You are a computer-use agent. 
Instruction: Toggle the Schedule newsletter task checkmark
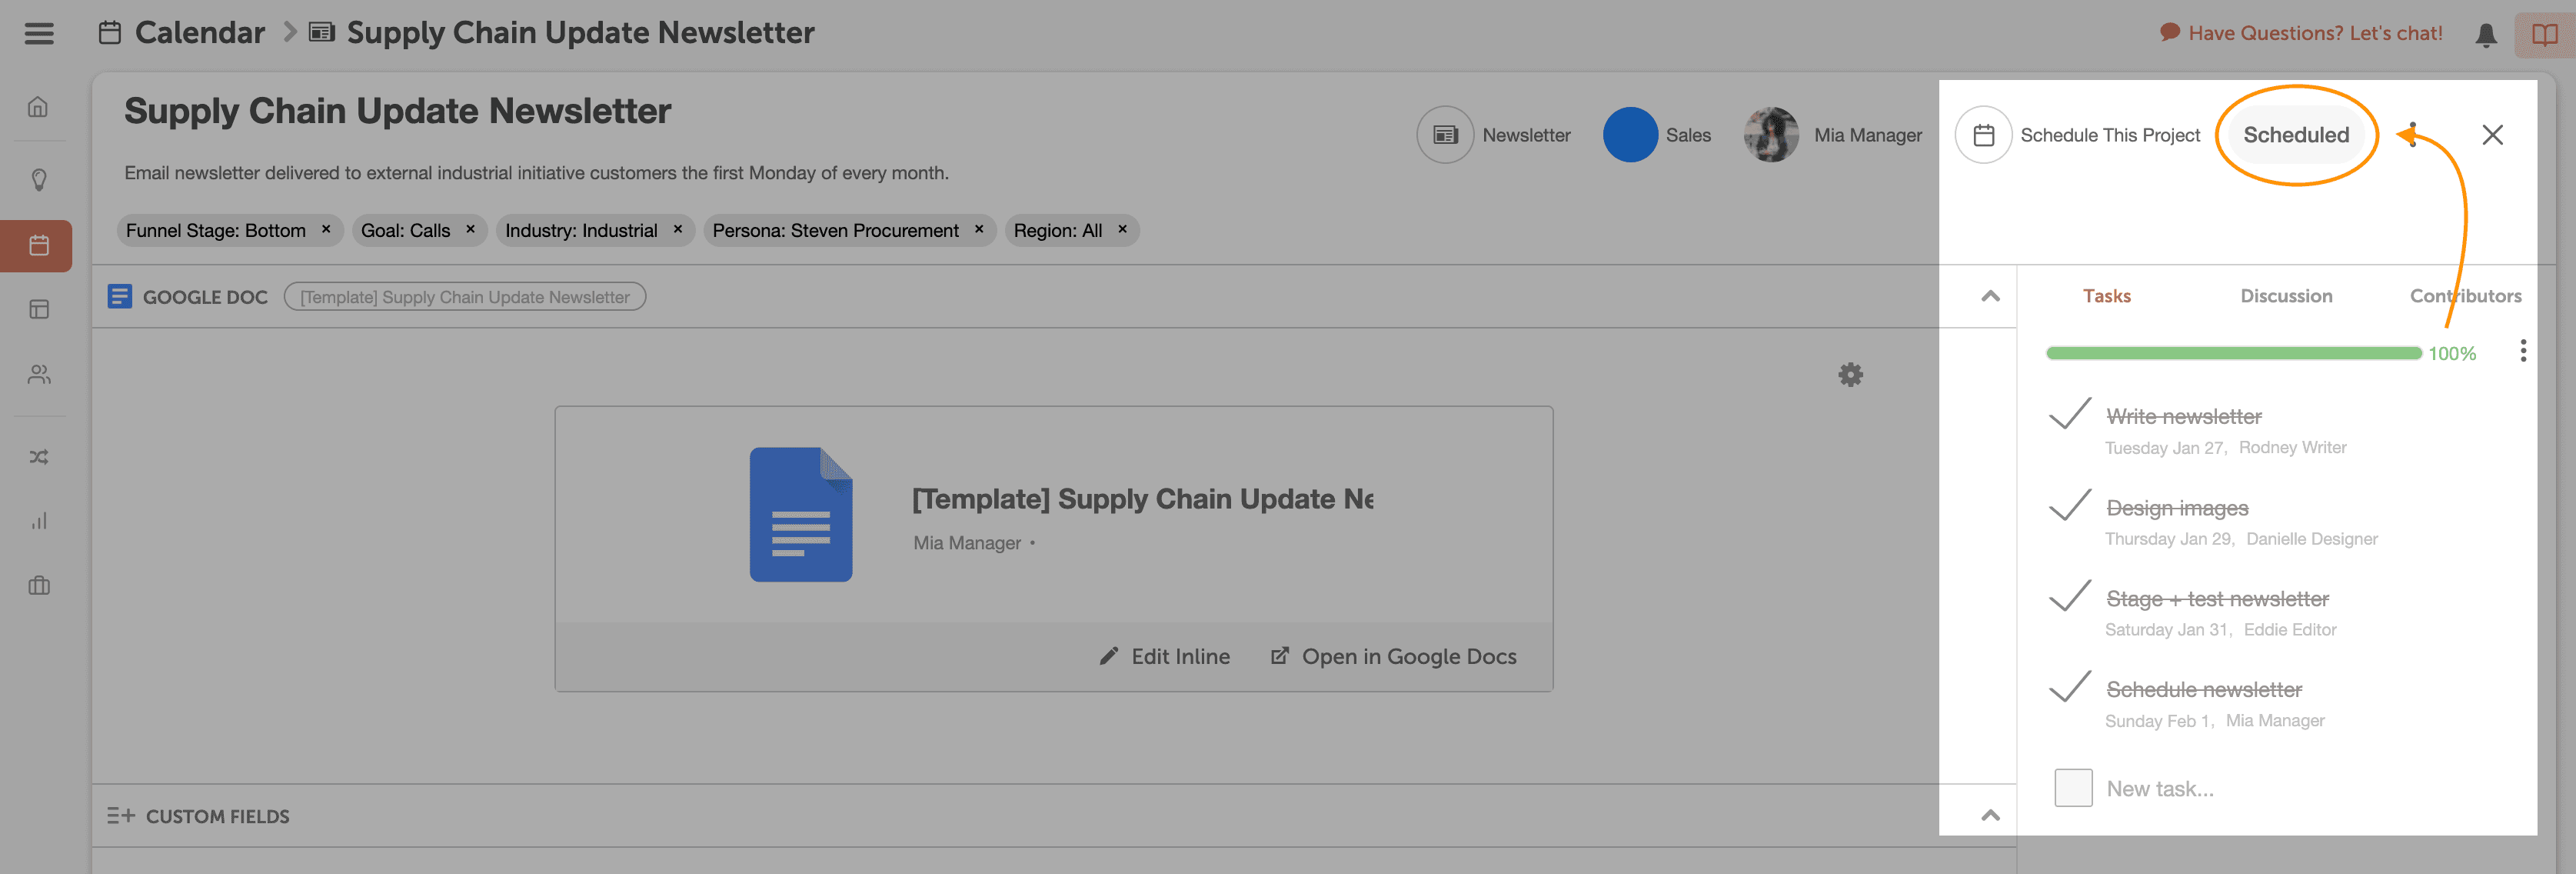pos(2069,687)
